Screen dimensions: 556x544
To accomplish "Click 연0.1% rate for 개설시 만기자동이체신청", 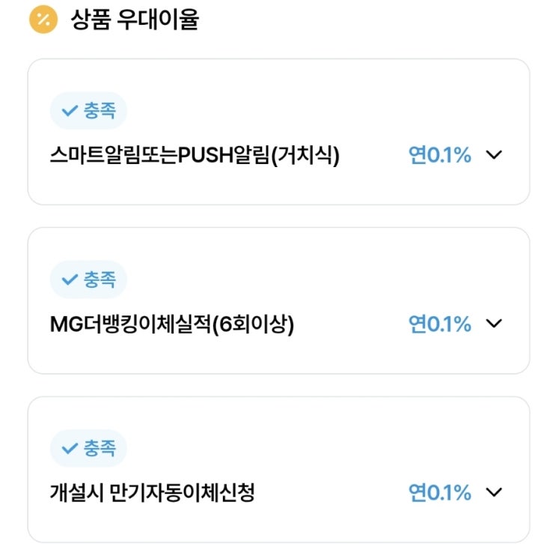I will (x=440, y=492).
